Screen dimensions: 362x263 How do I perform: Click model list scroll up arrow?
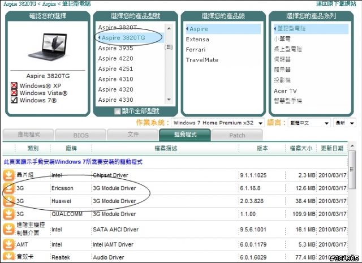(x=169, y=28)
